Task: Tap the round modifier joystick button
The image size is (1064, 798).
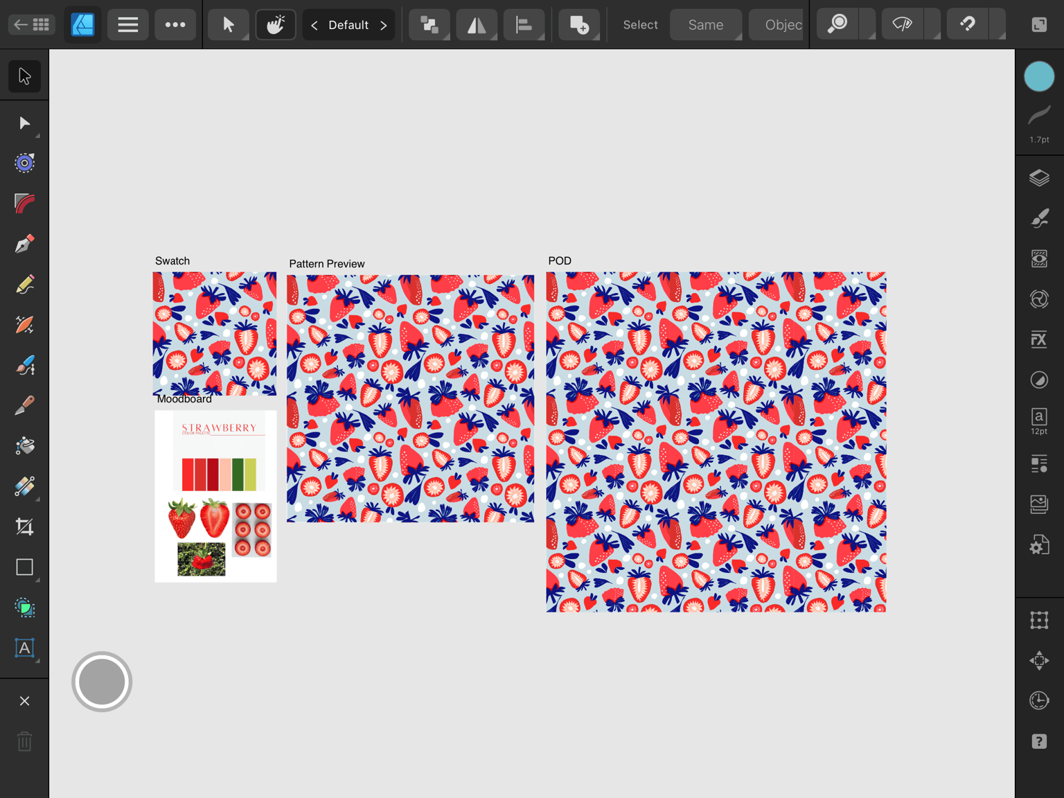Action: pos(102,682)
